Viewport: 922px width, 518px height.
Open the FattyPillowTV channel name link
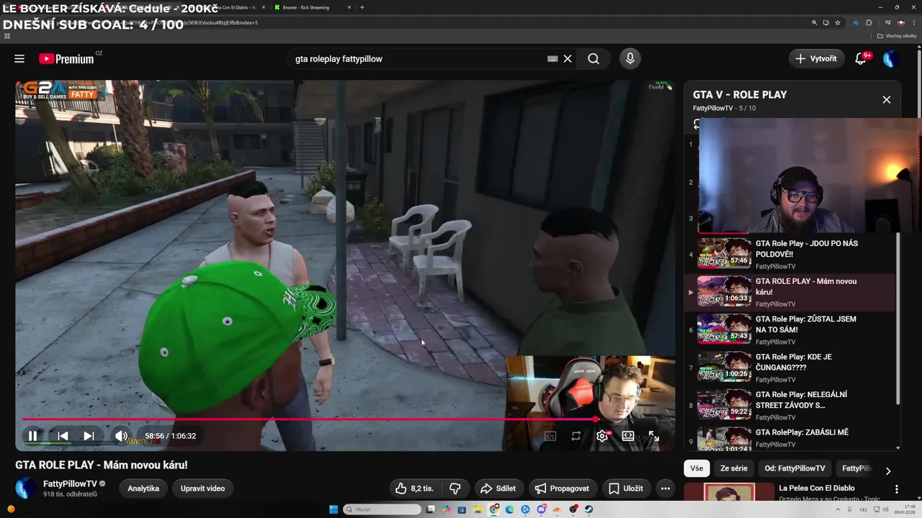click(70, 484)
